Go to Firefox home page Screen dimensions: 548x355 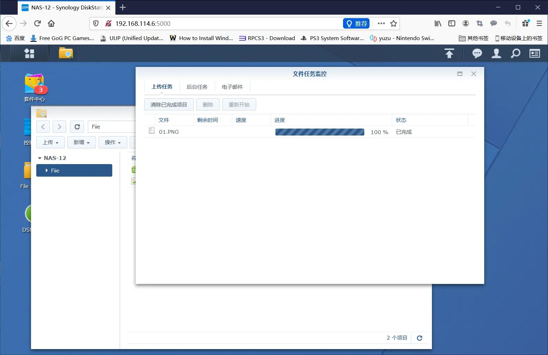click(x=51, y=23)
